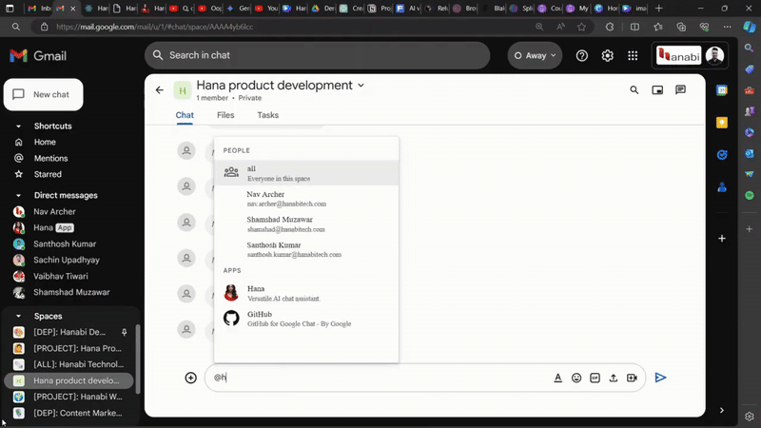This screenshot has width=761, height=428.
Task: Upload a file to the chat
Action: pos(613,378)
